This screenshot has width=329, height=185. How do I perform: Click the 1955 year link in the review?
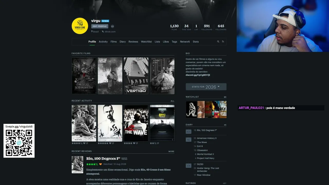tap(124, 159)
